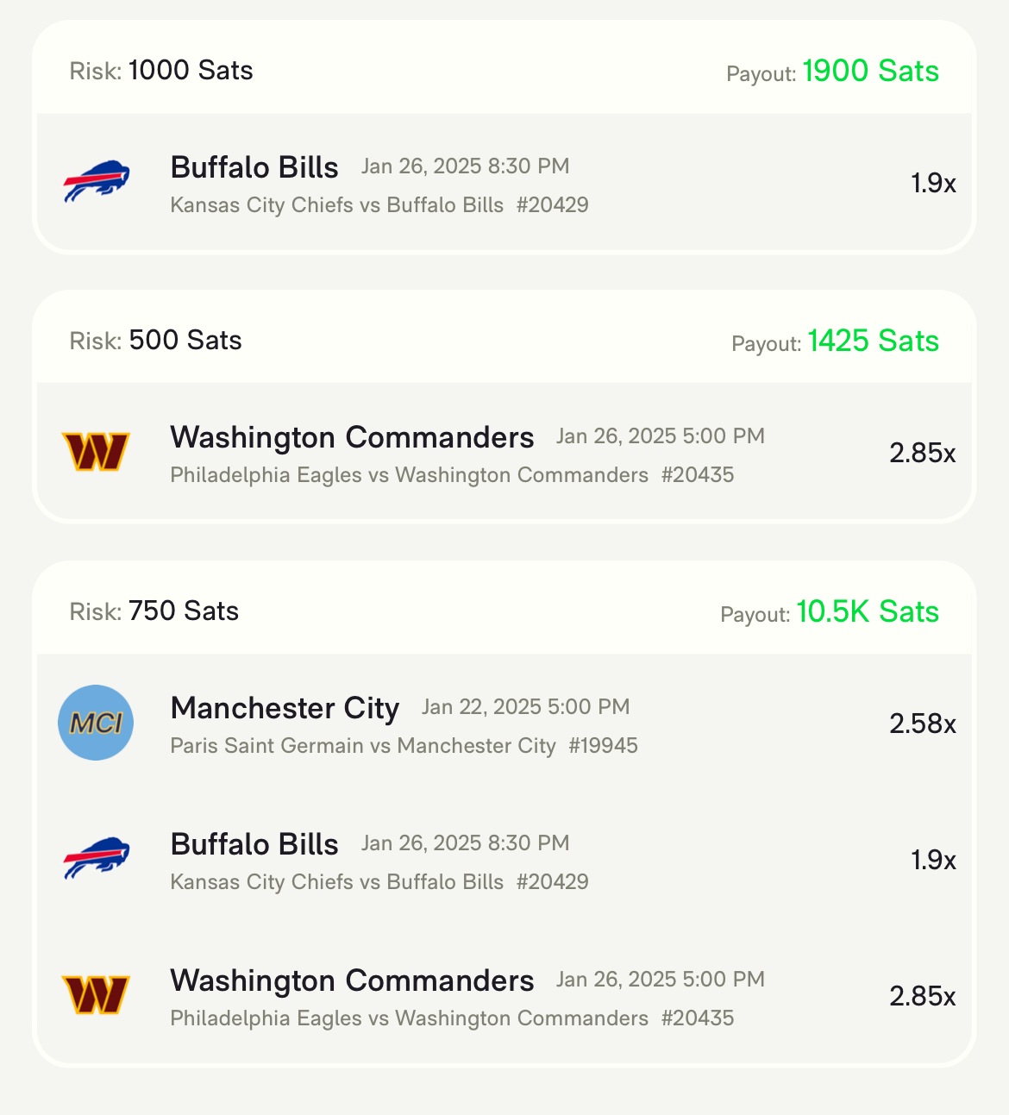Image resolution: width=1009 pixels, height=1115 pixels.
Task: Select Risk 1000 Sats header
Action: (x=161, y=71)
